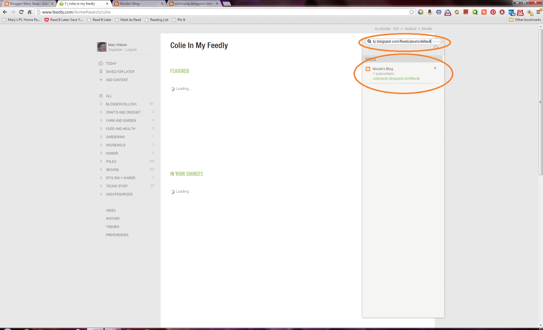Switch to colieopoly.blogspot.com tab
The image size is (543, 330).
tap(193, 4)
